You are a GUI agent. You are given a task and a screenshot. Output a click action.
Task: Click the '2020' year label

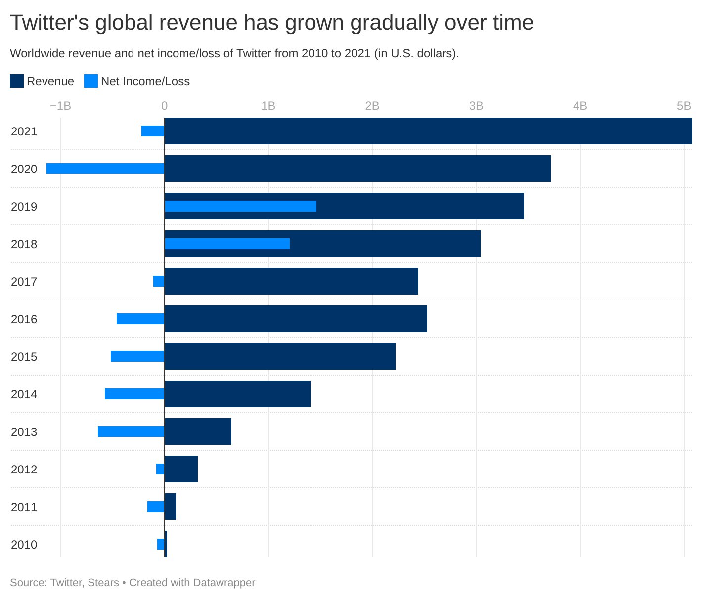point(24,169)
